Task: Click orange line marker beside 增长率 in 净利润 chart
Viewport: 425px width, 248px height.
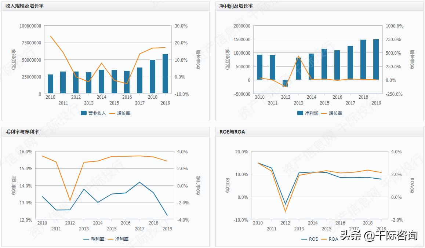Action: (x=324, y=113)
